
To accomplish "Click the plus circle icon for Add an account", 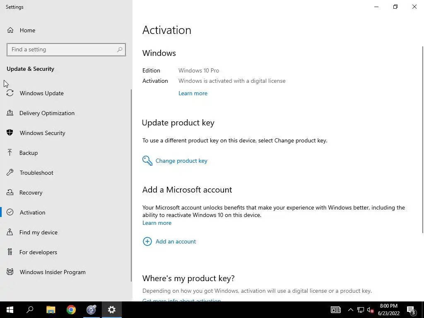I will tap(147, 241).
